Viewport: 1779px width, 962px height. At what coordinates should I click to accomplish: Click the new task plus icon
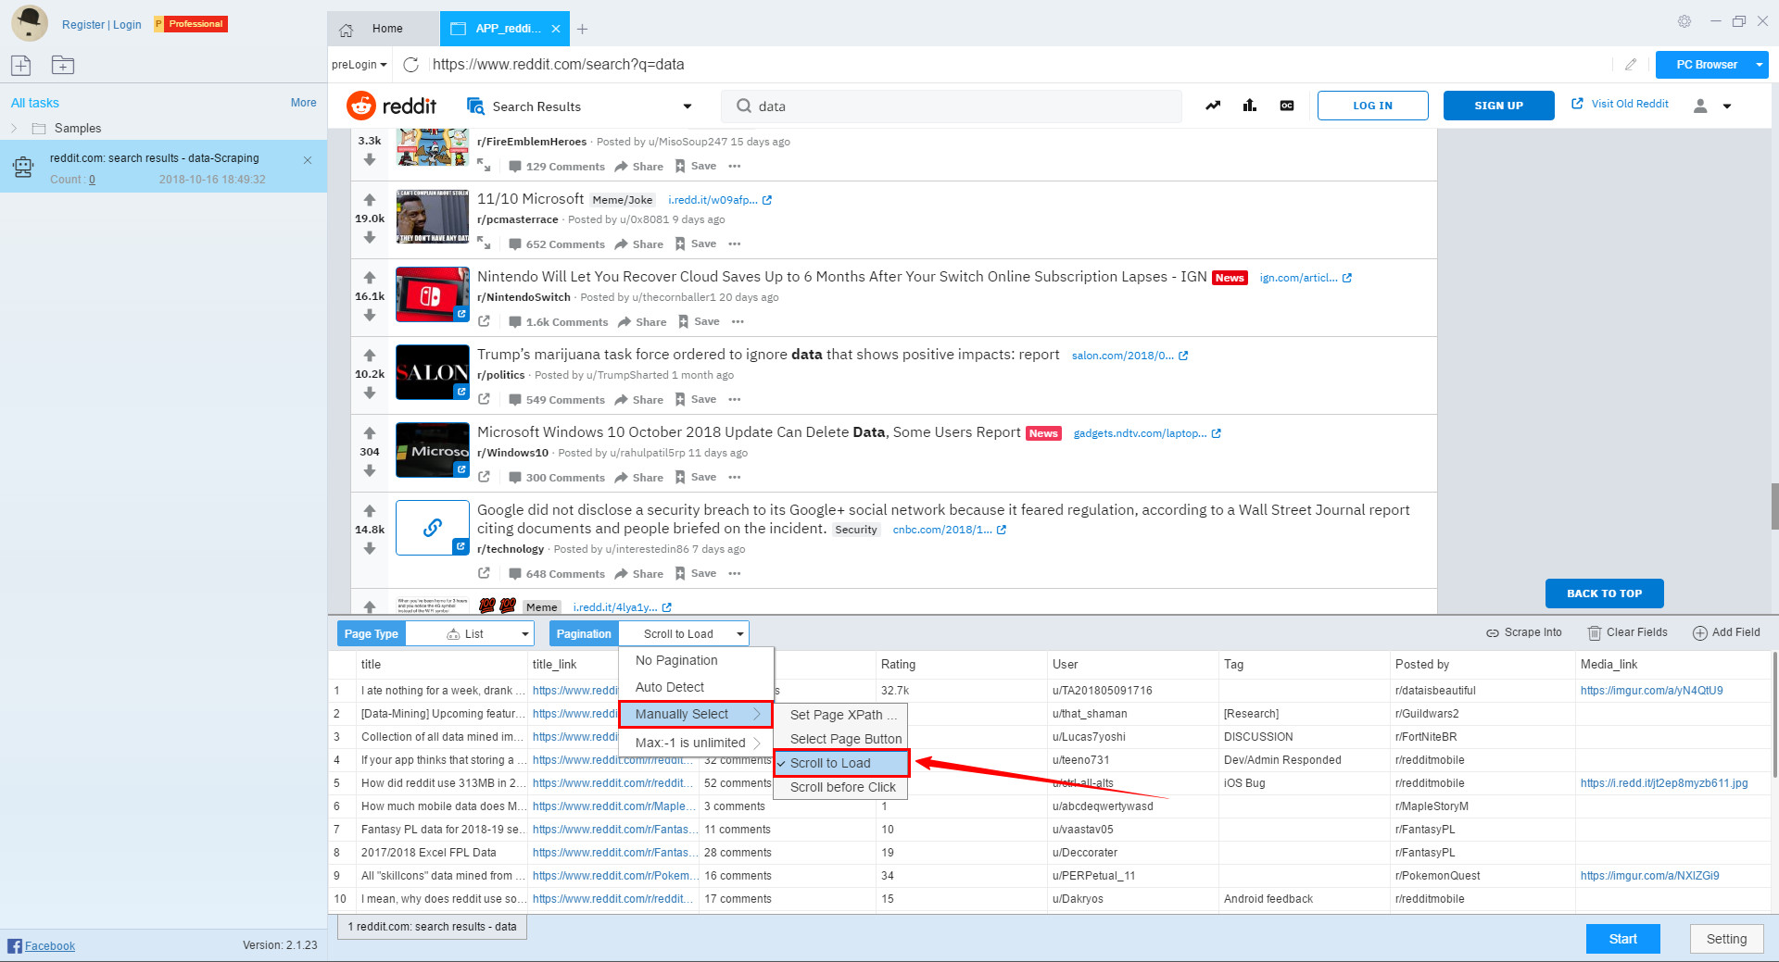tap(21, 65)
